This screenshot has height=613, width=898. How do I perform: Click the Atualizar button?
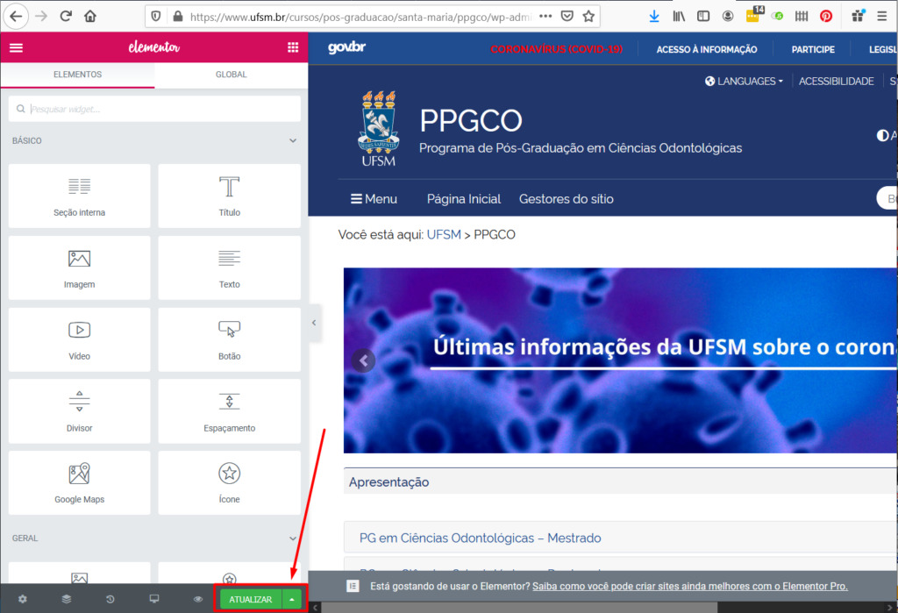(x=250, y=599)
